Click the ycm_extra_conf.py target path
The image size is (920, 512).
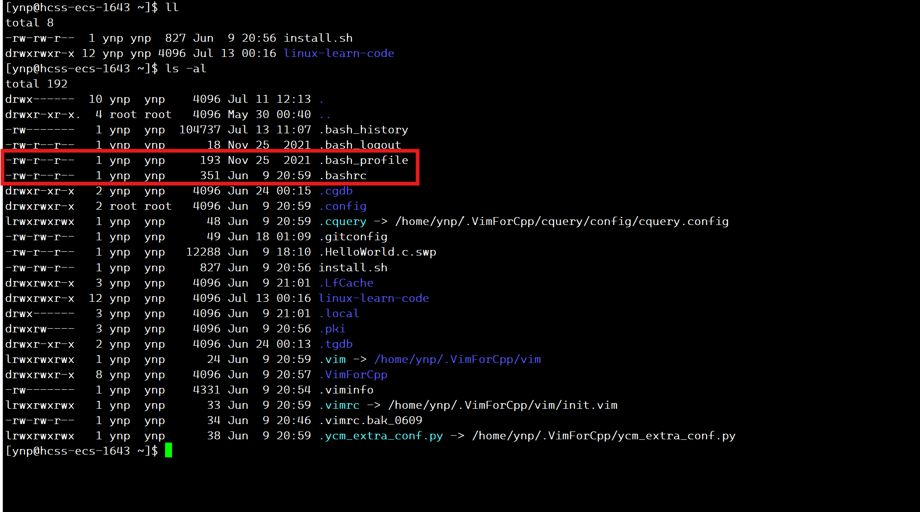(x=604, y=436)
